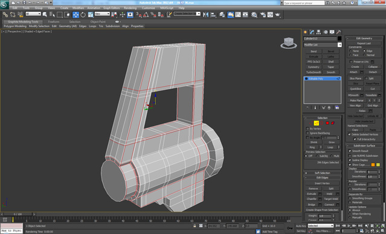Collapse the Selection rollout

pos(323,118)
